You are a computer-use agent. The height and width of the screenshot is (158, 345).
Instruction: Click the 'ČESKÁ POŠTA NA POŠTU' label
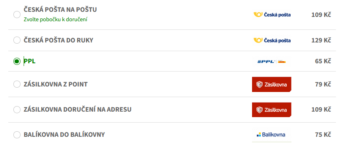click(60, 9)
